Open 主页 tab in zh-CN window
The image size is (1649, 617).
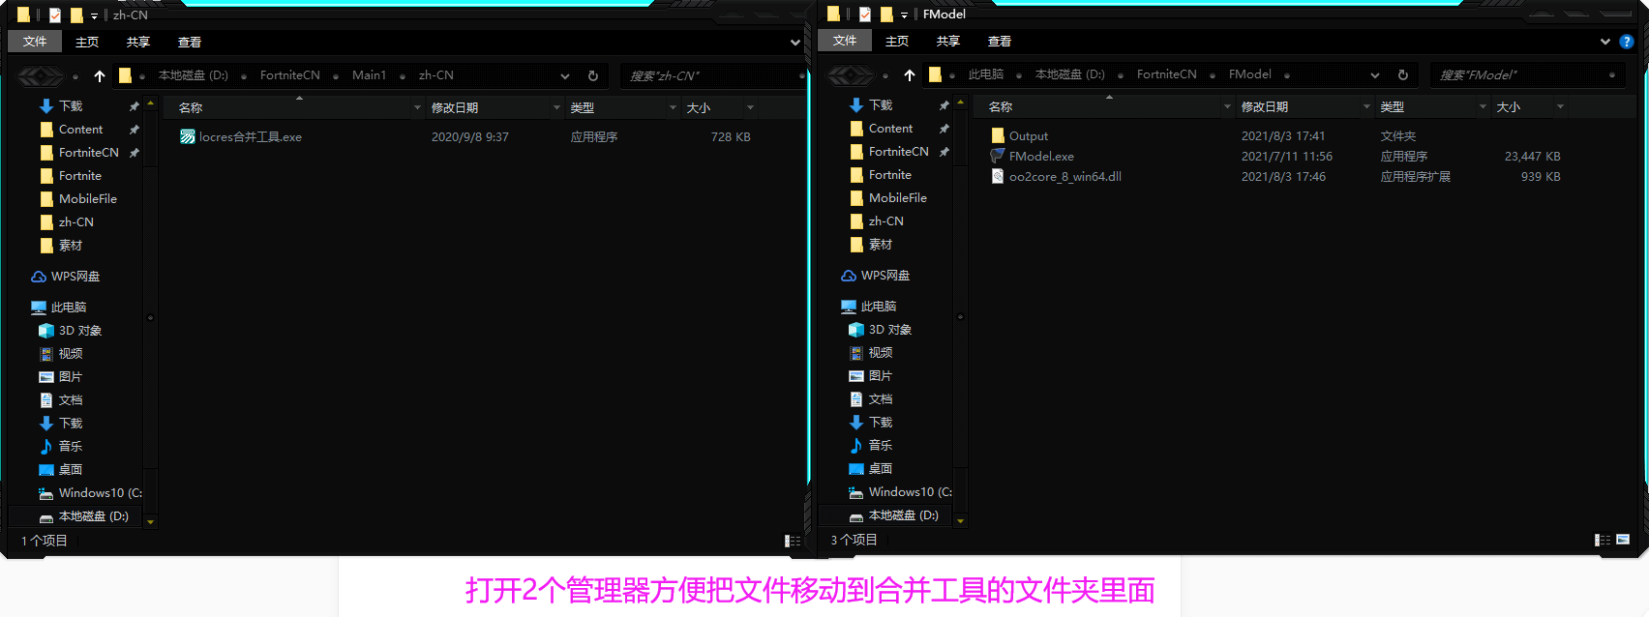[x=87, y=42]
